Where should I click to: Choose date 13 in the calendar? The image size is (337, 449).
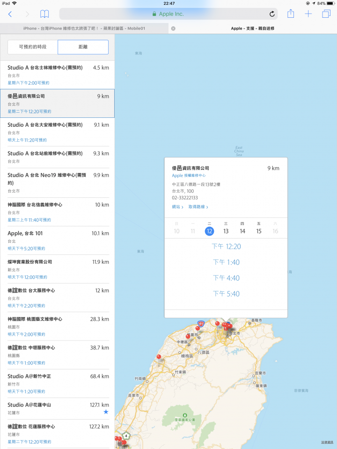(226, 231)
